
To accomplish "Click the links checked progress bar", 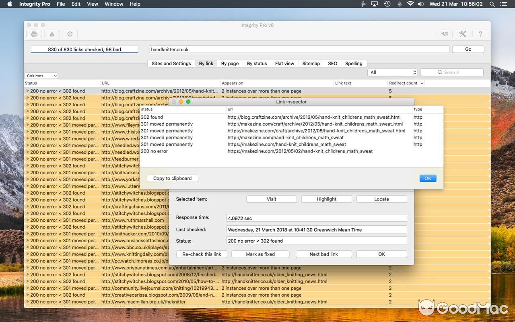I will pos(84,49).
